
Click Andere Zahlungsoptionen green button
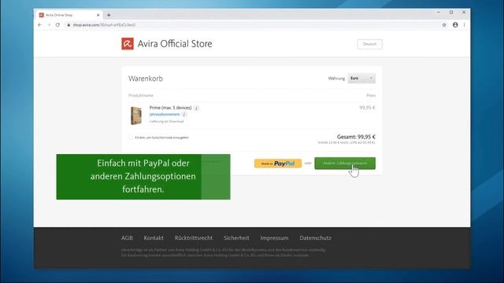pos(345,164)
